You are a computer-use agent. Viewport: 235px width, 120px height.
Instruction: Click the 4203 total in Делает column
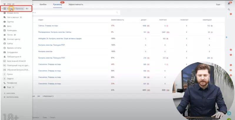coord(144,90)
